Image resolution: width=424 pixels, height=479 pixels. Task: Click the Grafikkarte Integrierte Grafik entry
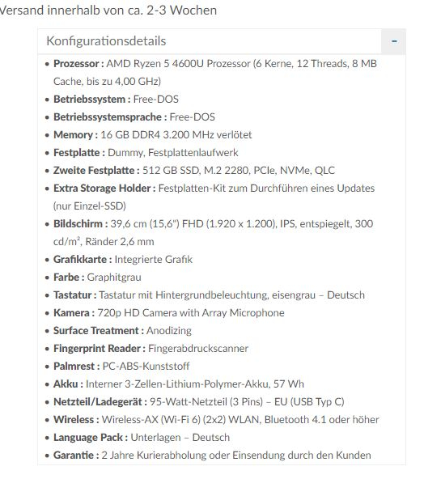click(123, 260)
